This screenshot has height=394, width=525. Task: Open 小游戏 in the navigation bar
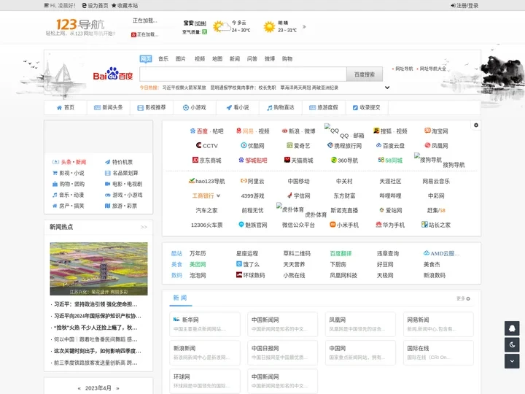195,107
